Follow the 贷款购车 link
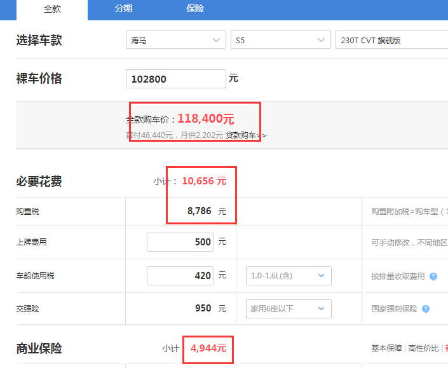Image resolution: width=448 pixels, height=368 pixels. [x=246, y=135]
